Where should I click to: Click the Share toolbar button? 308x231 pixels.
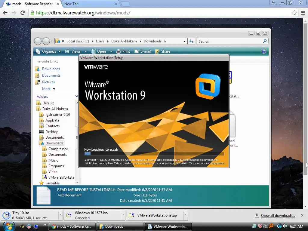(x=163, y=51)
